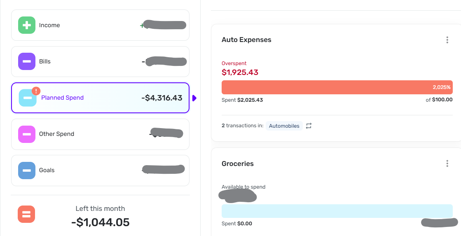Click the red Auto Expenses progress bar
This screenshot has width=461, height=236.
click(337, 87)
